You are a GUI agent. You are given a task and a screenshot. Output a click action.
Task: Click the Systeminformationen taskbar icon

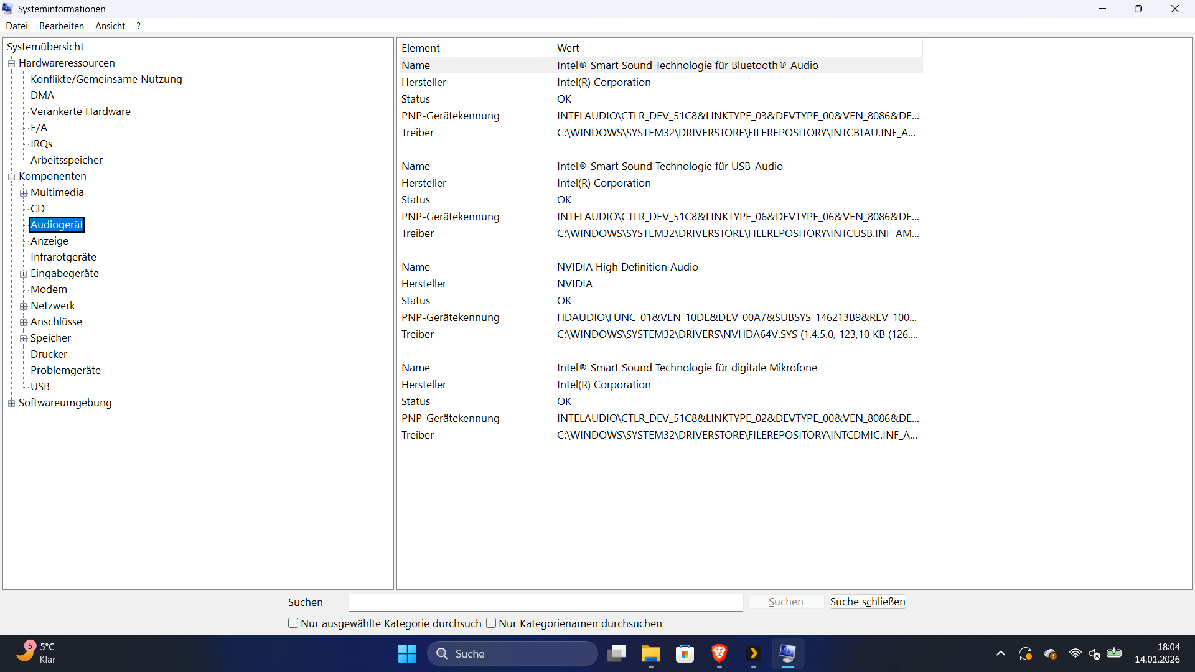point(787,654)
